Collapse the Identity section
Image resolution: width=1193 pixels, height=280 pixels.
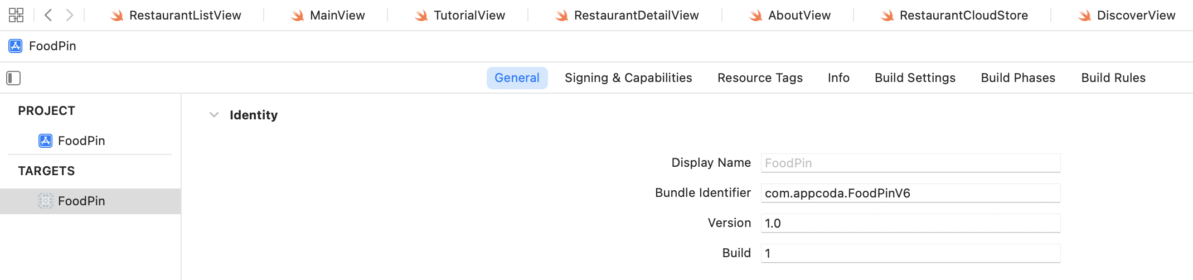tap(214, 115)
